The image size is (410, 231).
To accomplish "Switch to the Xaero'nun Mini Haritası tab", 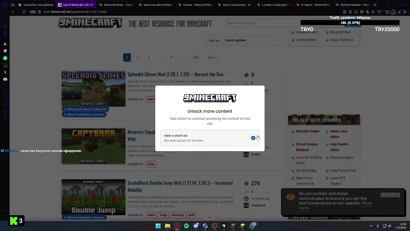I will coord(156,5).
